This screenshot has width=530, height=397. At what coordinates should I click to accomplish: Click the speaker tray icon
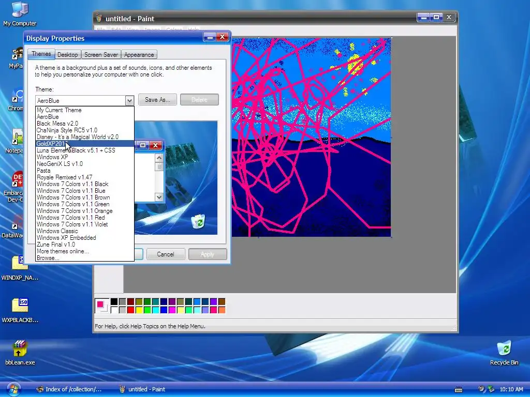481,389
